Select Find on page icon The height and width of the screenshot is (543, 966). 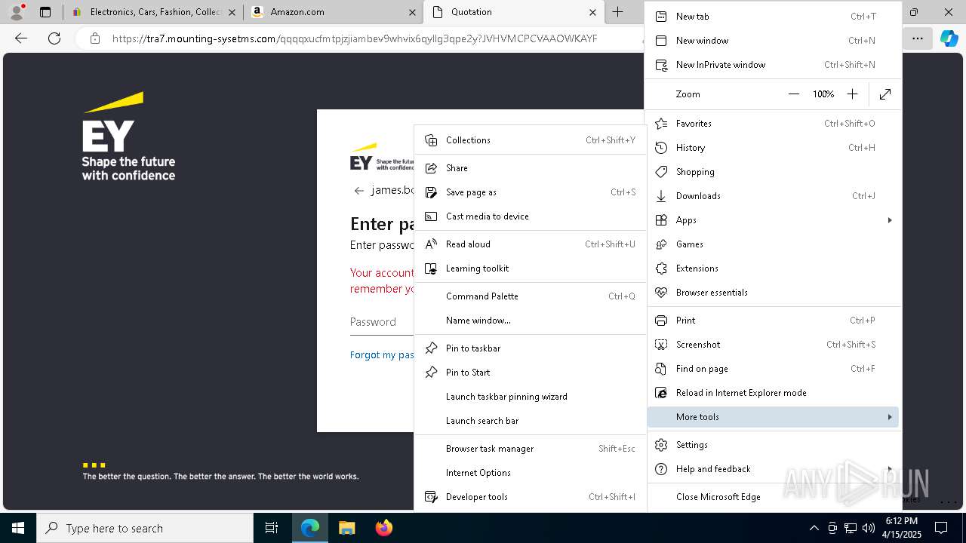(x=661, y=368)
